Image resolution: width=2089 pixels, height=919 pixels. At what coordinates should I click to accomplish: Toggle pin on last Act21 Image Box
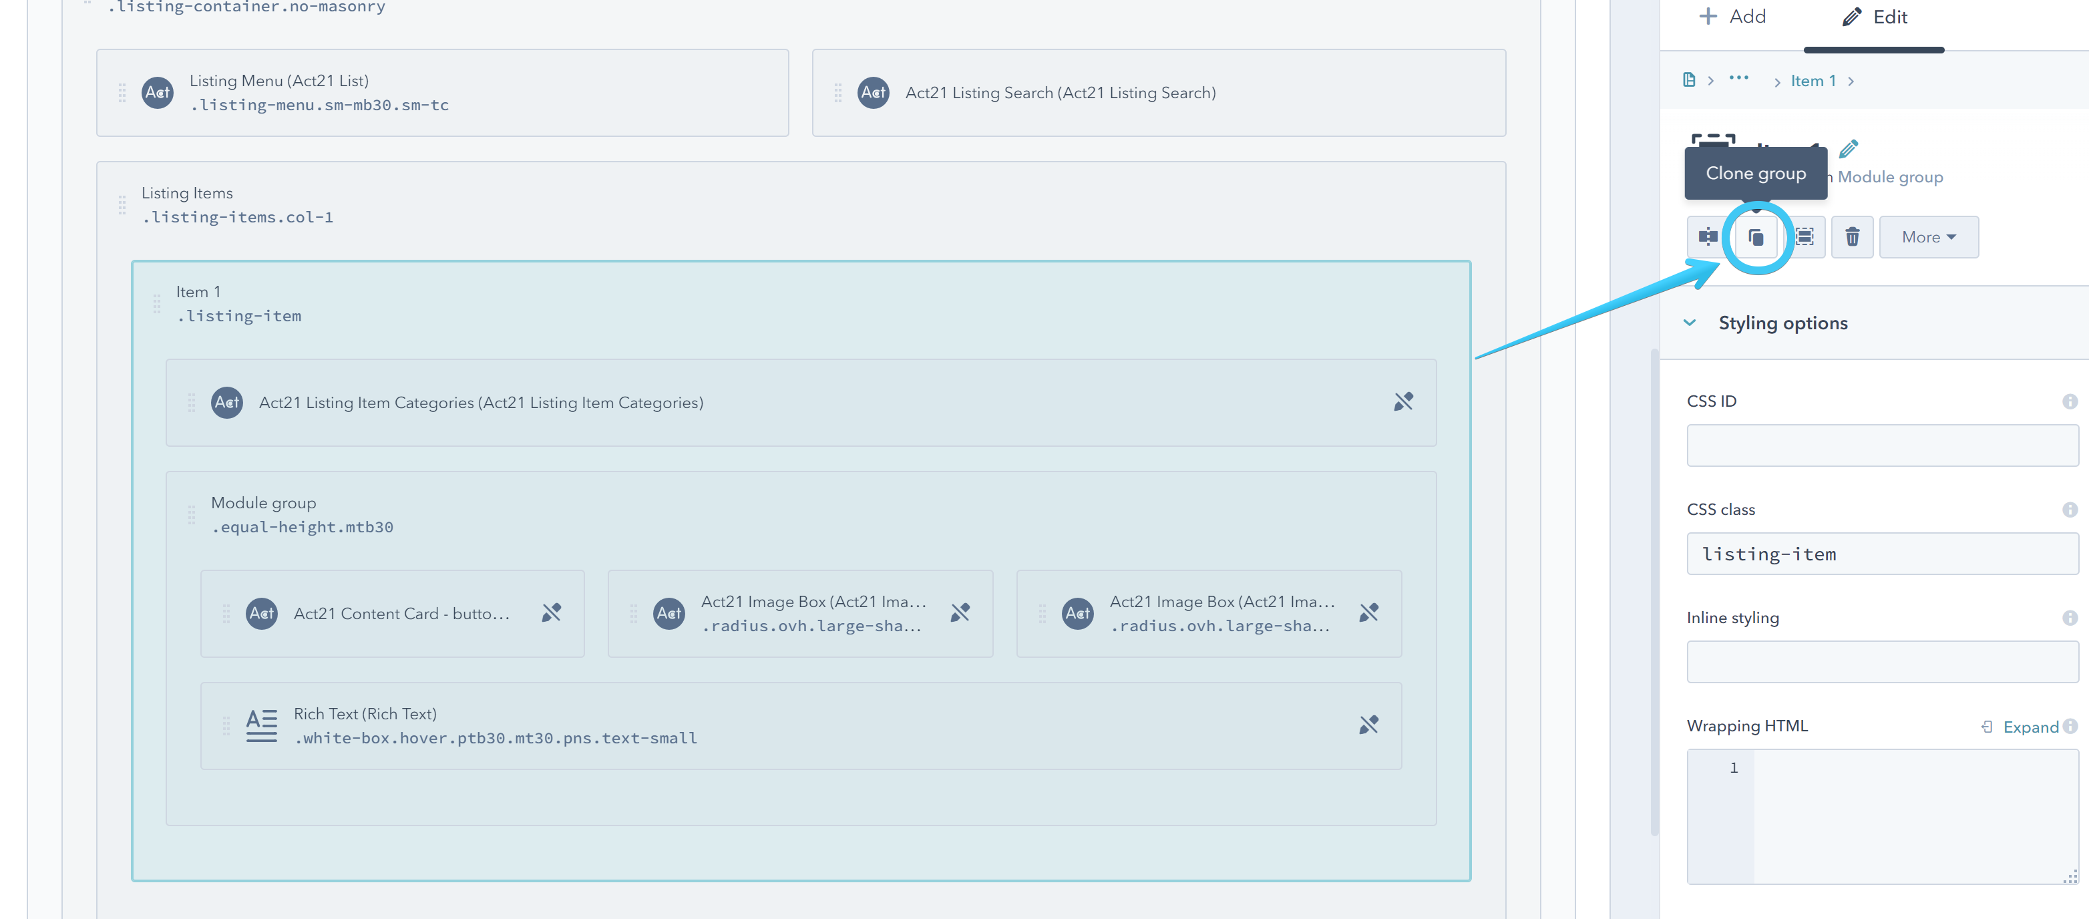pyautogui.click(x=1369, y=613)
